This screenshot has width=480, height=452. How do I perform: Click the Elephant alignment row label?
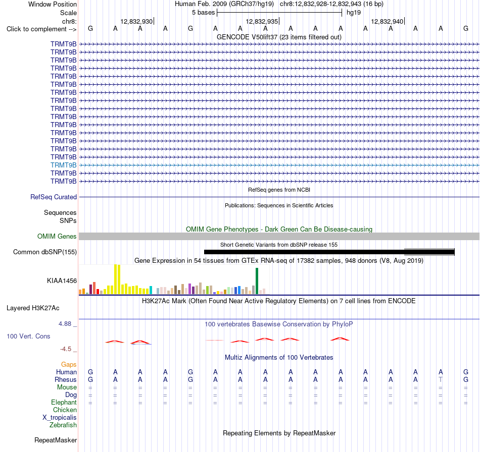[64, 402]
